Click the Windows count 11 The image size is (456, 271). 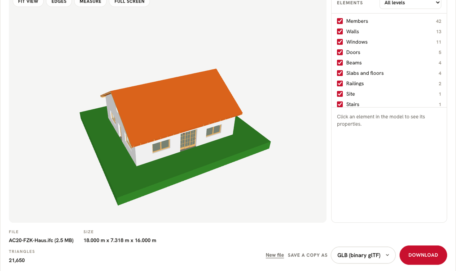[x=439, y=42]
